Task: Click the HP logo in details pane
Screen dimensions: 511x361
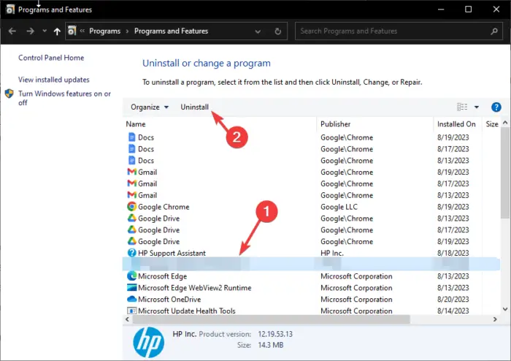Action: (149, 343)
